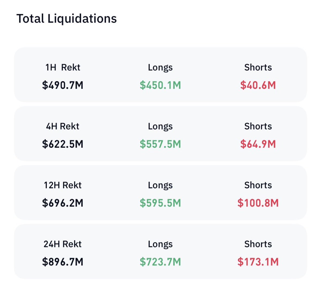The height and width of the screenshot is (287, 321).
Task: Click the $490.7M one-hour total
Action: coord(63,85)
